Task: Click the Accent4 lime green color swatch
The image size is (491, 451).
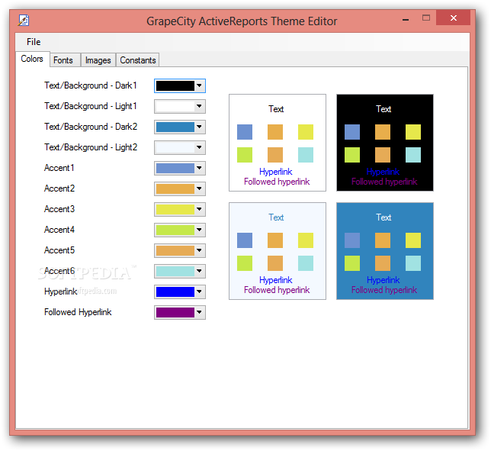Action: tap(175, 230)
